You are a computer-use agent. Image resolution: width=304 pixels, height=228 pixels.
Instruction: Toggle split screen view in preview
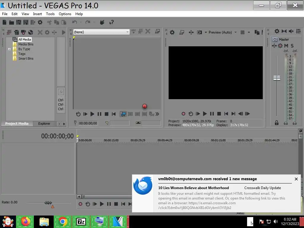(199, 32)
